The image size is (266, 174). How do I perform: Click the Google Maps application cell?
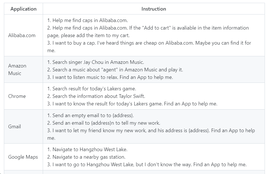(x=23, y=157)
